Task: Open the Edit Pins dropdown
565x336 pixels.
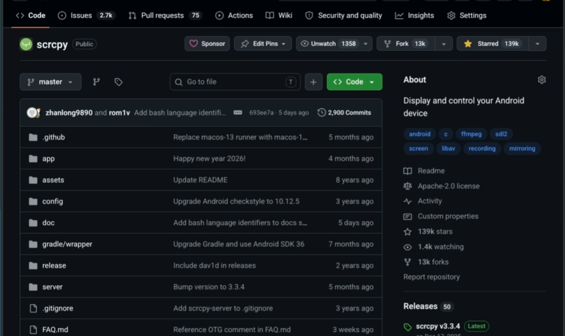Action: point(263,44)
